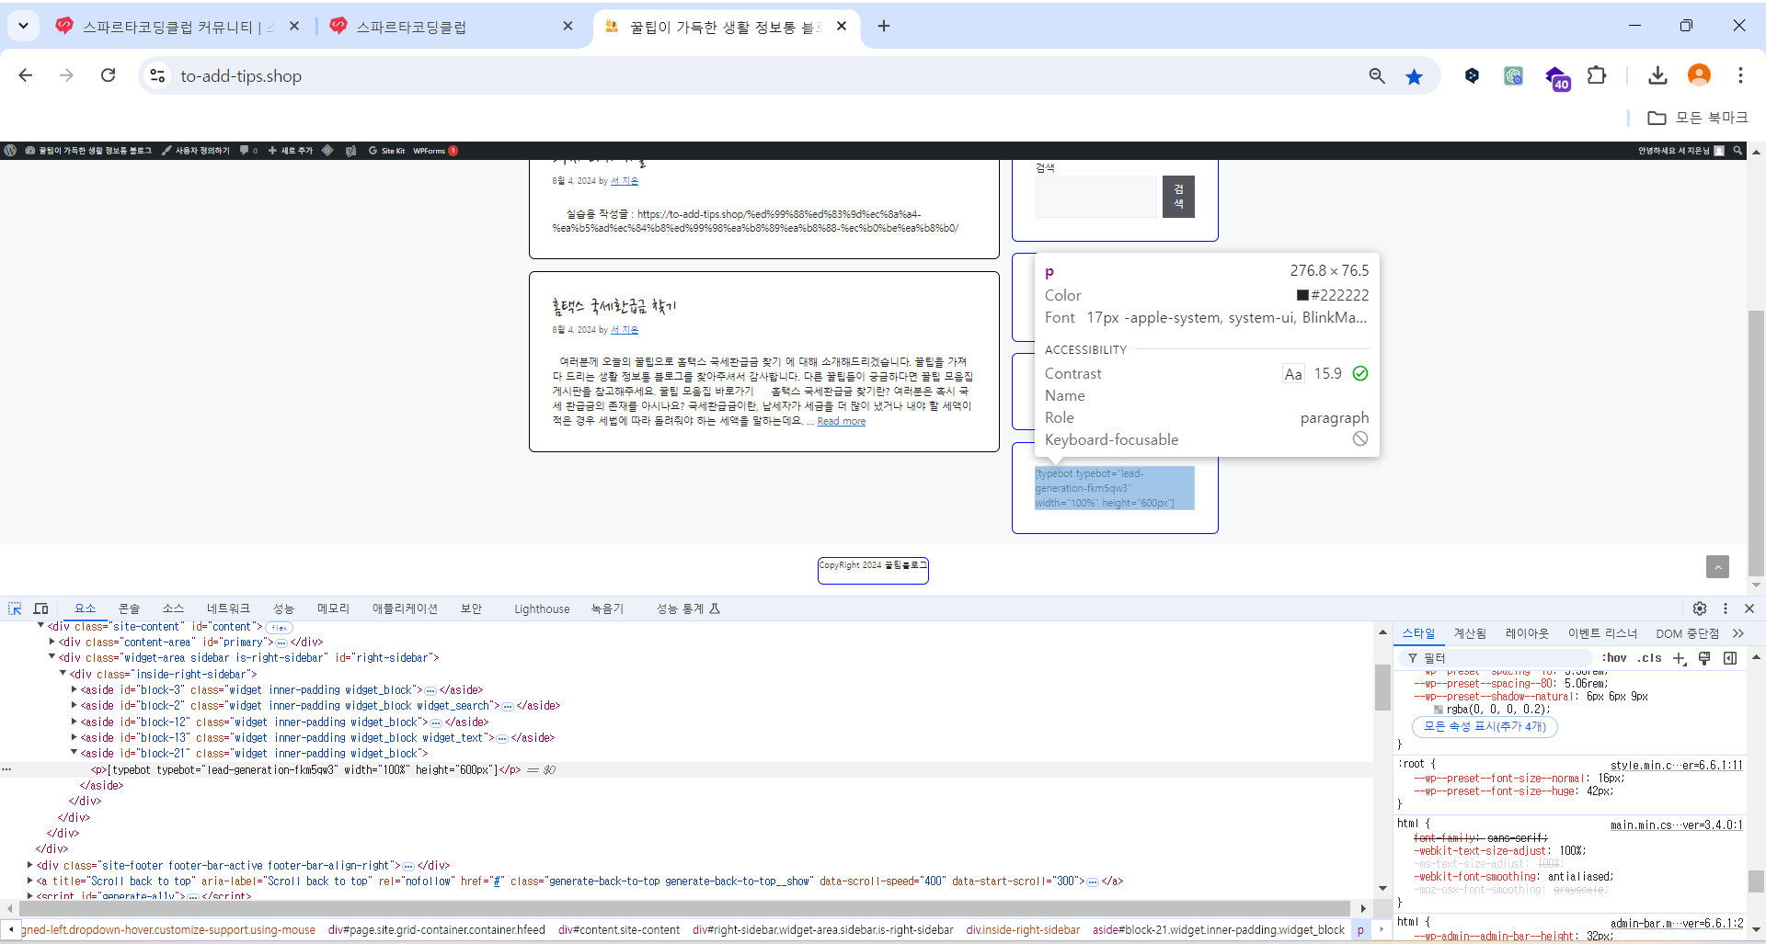The height and width of the screenshot is (944, 1766).
Task: Open WPForms menu in admin bar
Action: coord(435,151)
